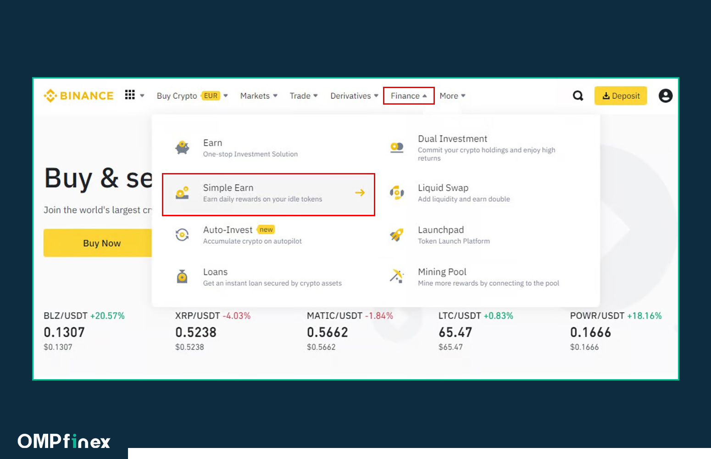The width and height of the screenshot is (711, 459).
Task: Click the yellow arrow beside Simple Earn
Action: 360,193
